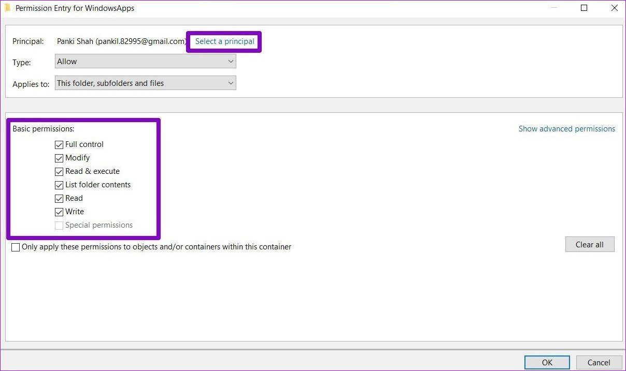Toggle the Write permission checkbox
The width and height of the screenshot is (626, 371).
point(59,212)
